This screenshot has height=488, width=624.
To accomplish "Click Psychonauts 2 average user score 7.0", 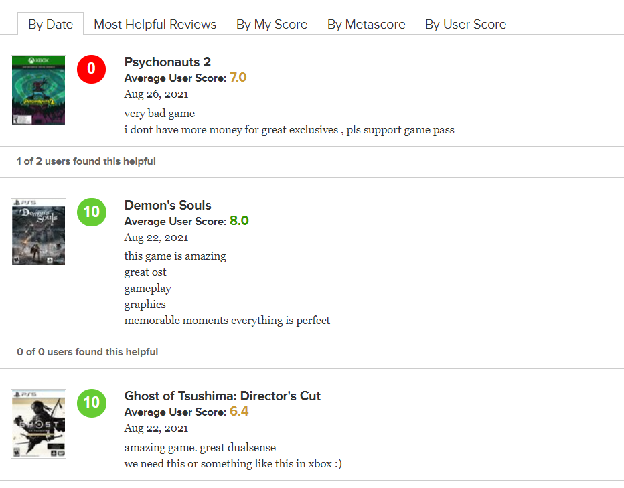I will point(238,78).
